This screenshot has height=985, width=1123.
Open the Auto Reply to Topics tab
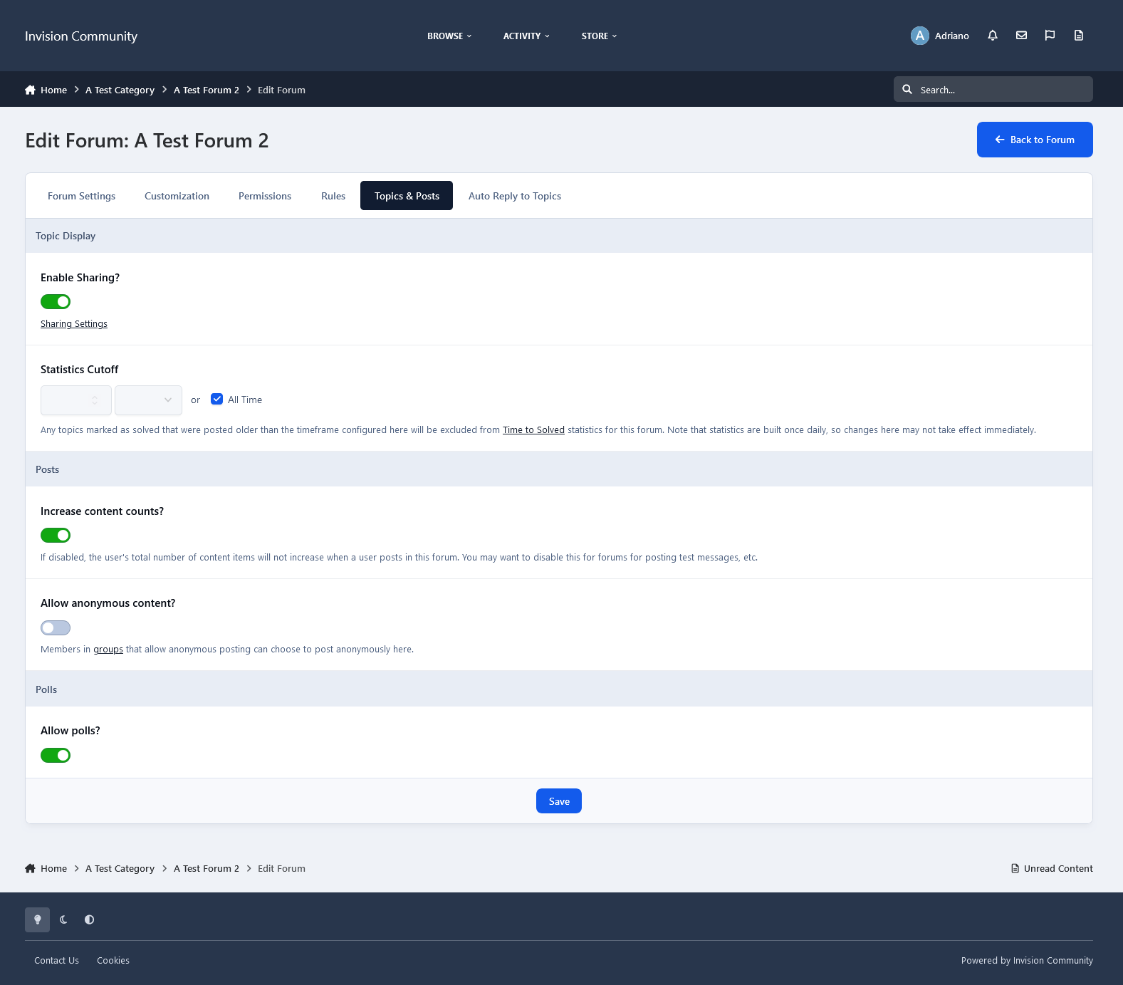point(514,196)
